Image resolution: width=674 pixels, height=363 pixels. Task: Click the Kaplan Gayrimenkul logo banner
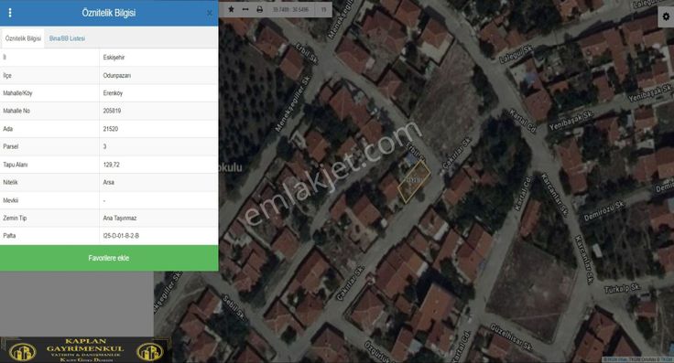click(85, 350)
